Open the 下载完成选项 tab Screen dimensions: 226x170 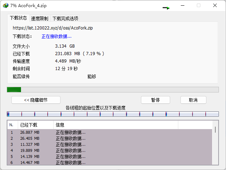[x=65, y=18]
